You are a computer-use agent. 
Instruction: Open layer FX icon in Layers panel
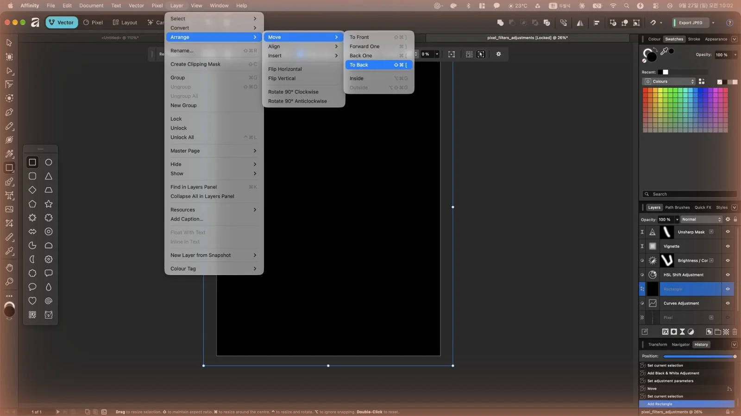click(665, 332)
